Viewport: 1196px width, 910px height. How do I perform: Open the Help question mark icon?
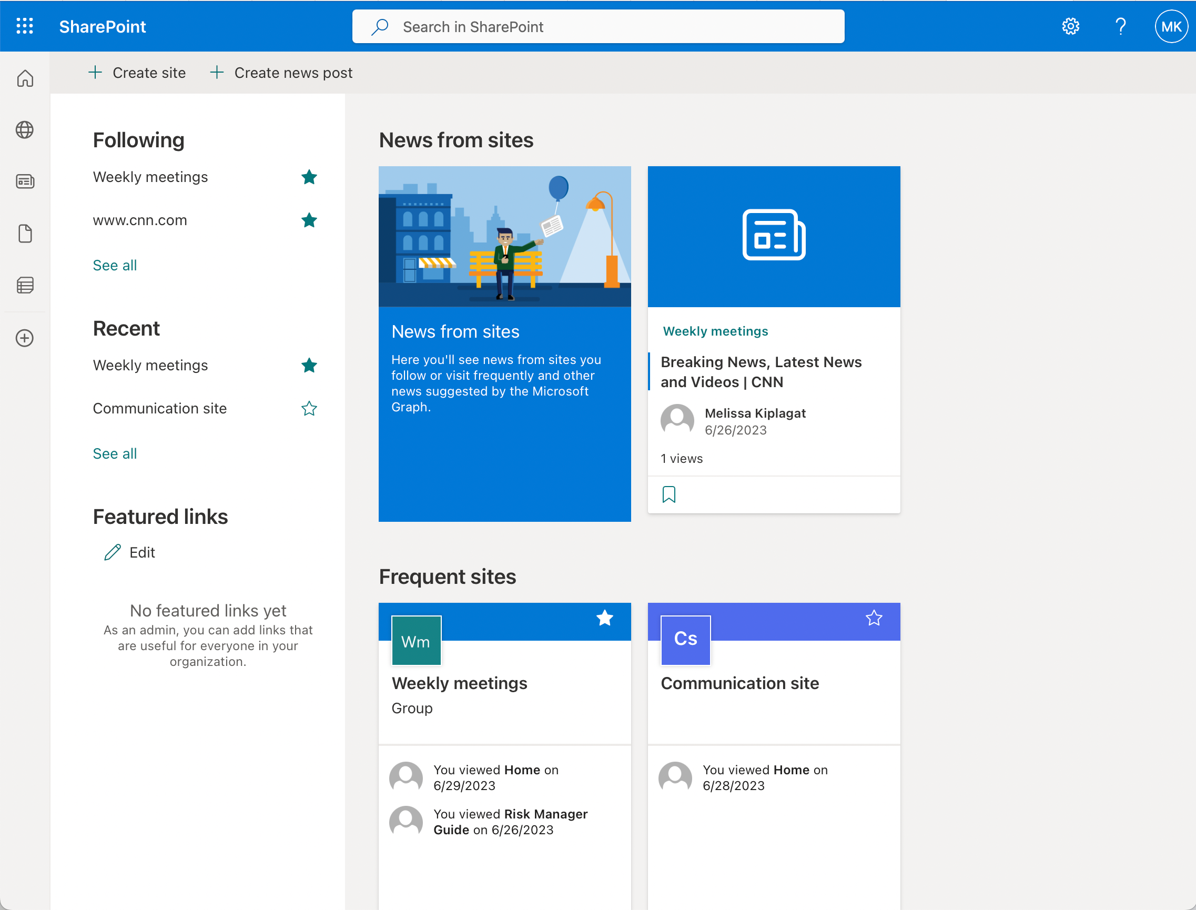[1120, 26]
